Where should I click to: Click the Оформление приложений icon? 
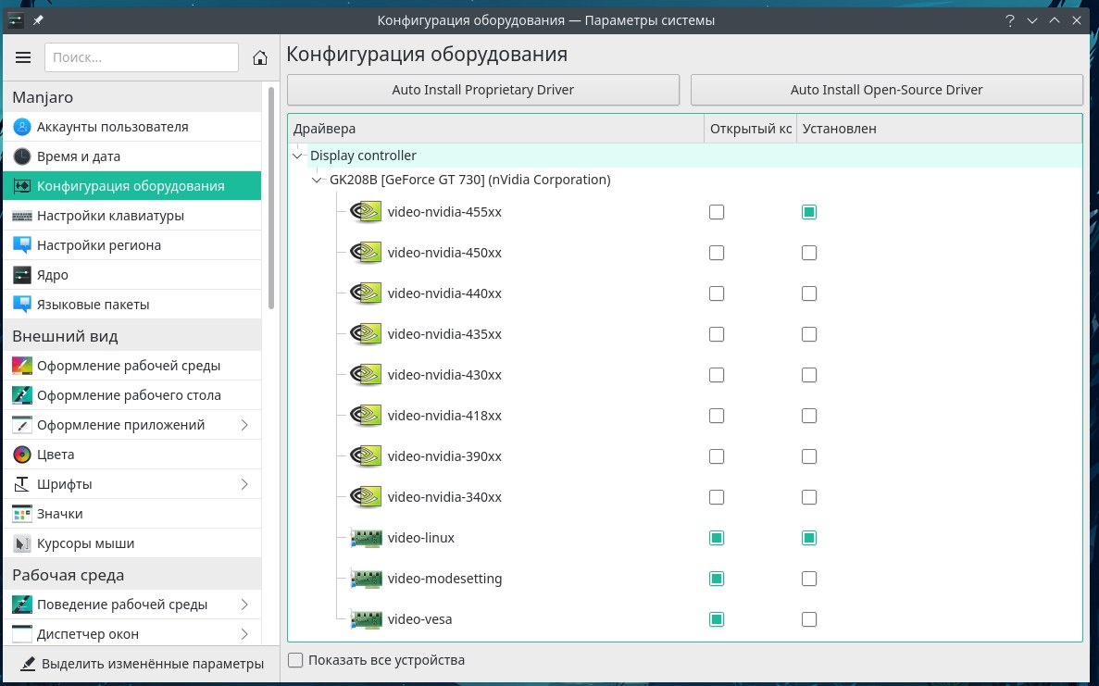(x=21, y=425)
